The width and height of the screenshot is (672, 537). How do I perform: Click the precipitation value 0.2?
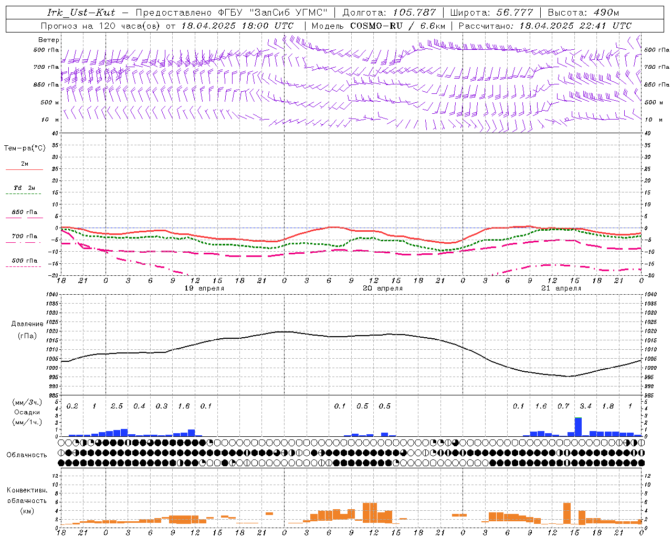click(72, 406)
